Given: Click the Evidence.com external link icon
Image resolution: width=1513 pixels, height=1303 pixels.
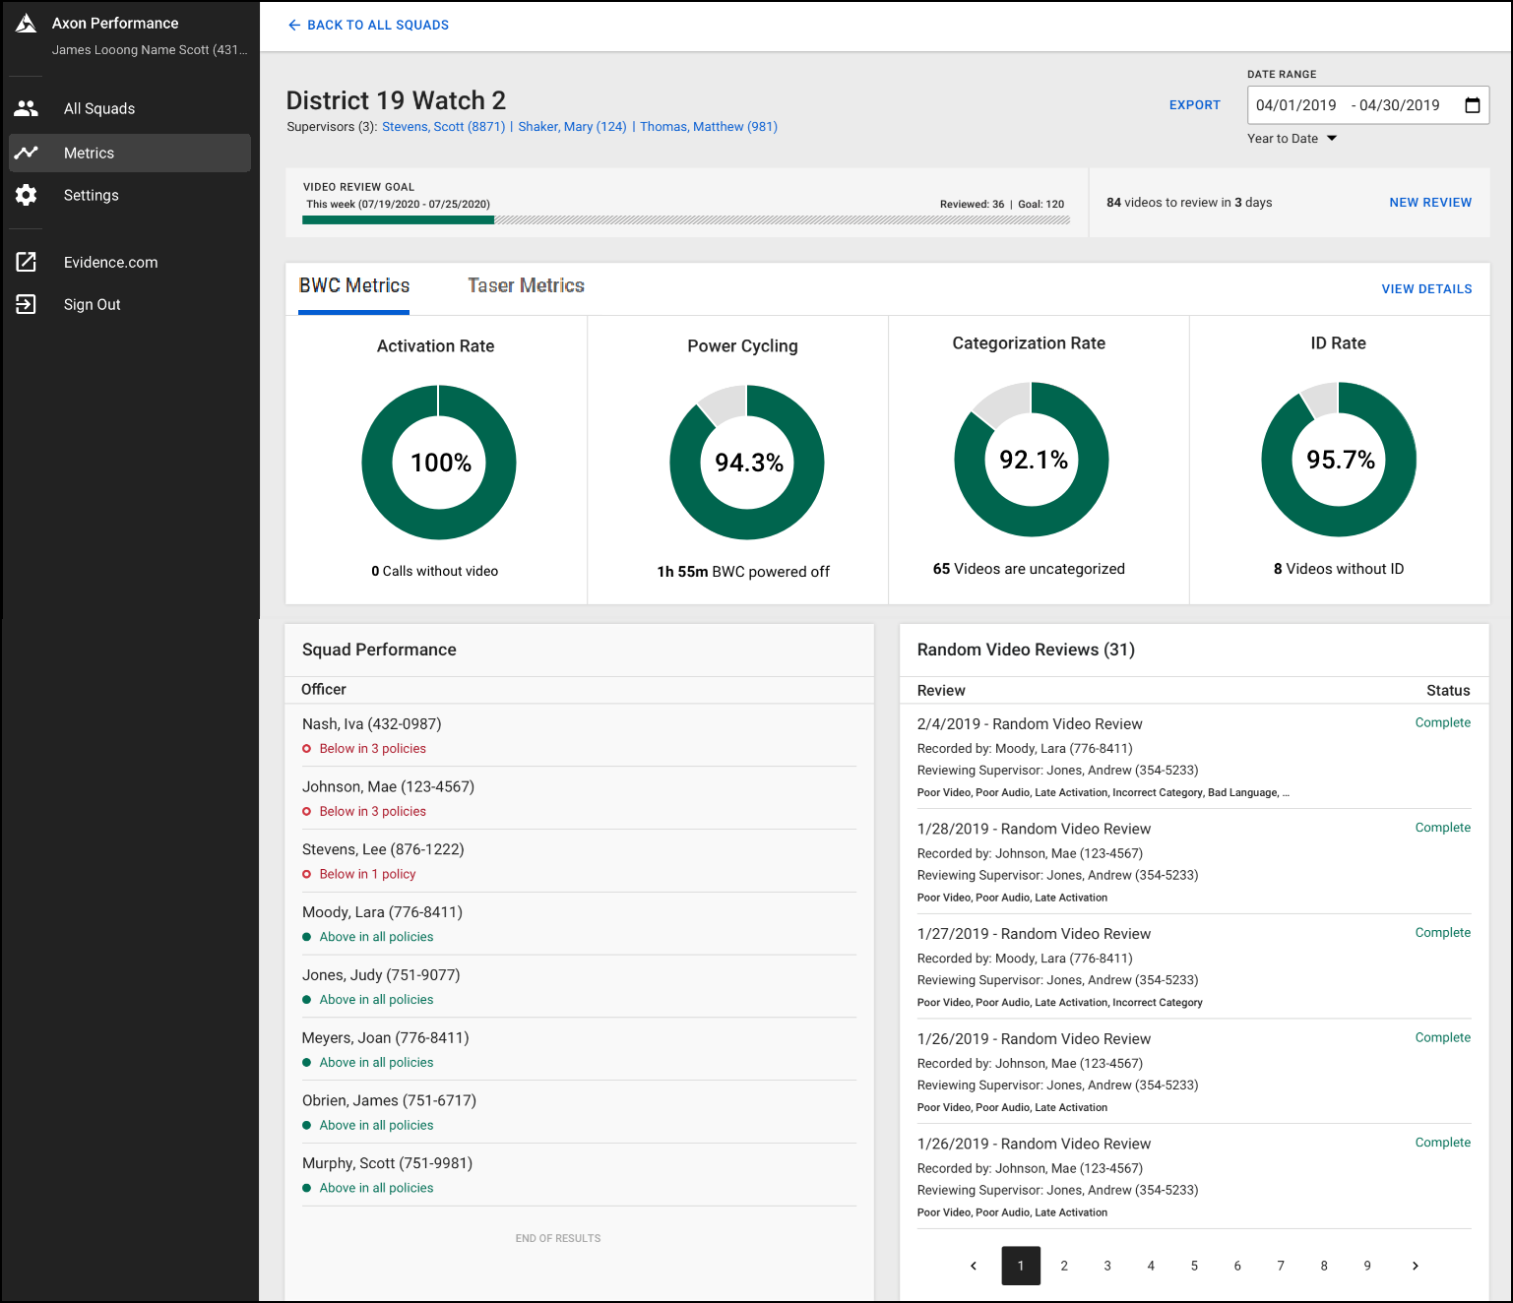Looking at the screenshot, I should pos(26,261).
